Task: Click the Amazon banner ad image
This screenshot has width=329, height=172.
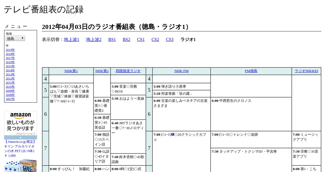Action: [21, 123]
